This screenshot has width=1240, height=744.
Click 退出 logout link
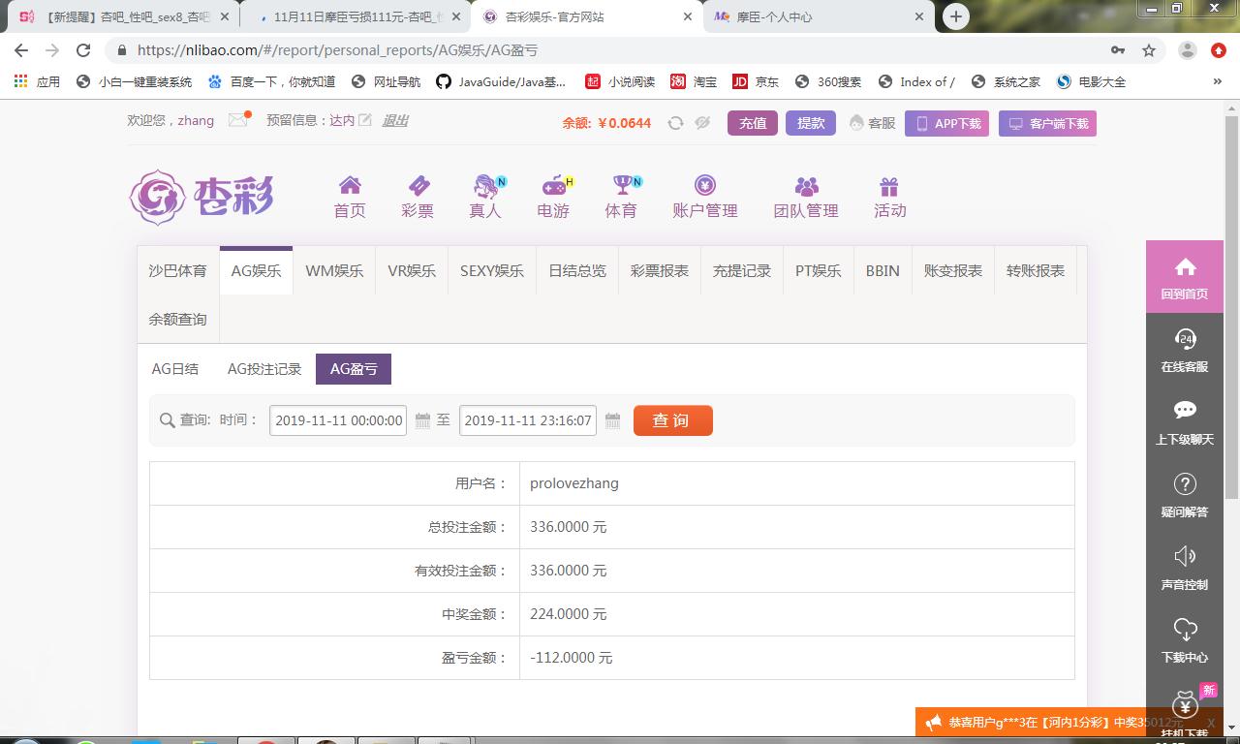395,120
